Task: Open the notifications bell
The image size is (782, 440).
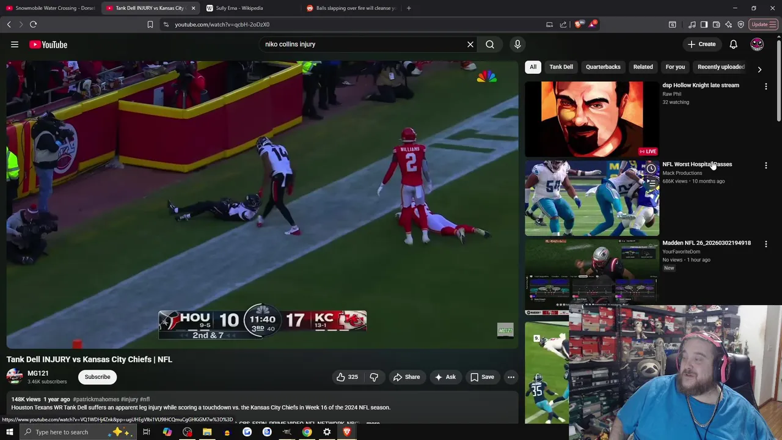Action: click(733, 44)
